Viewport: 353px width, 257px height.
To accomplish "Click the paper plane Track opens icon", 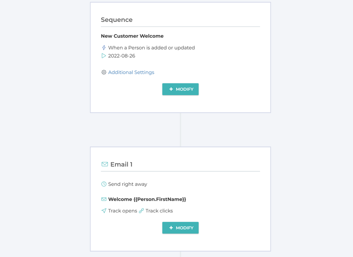I will click(x=104, y=211).
